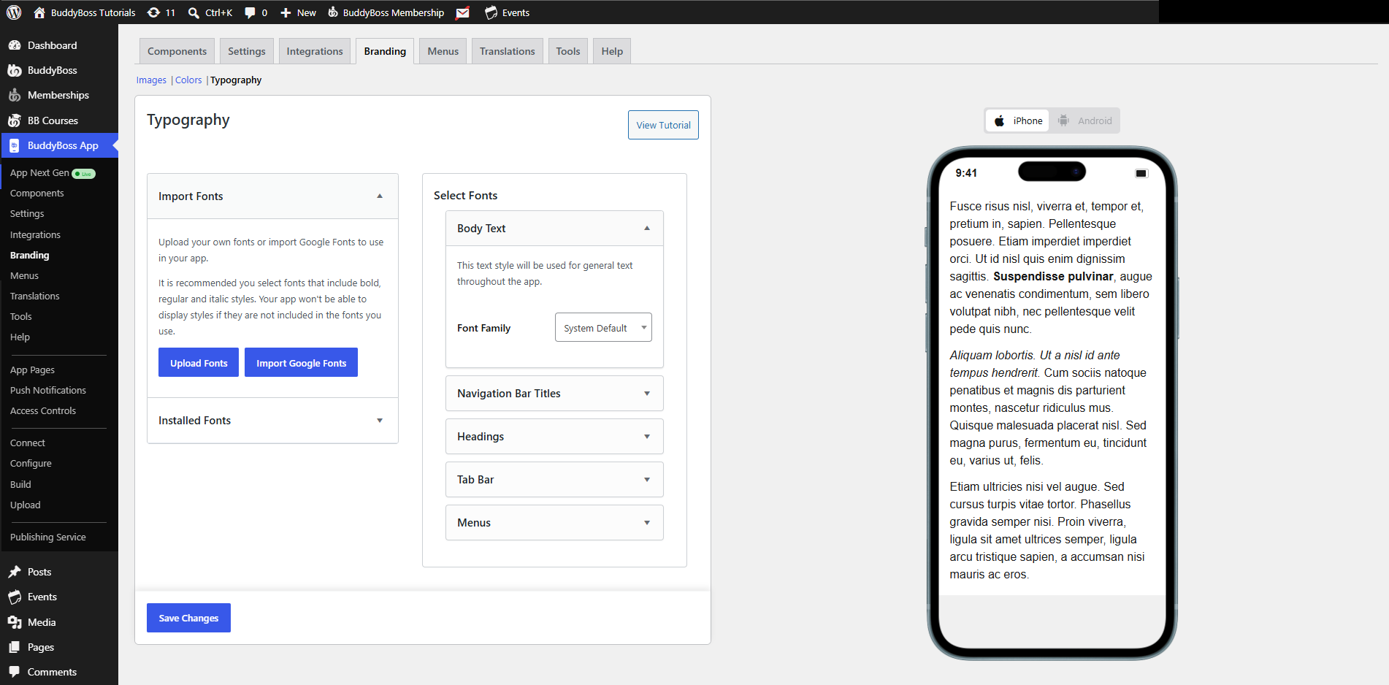The image size is (1389, 685).
Task: Switch to the Settings tab
Action: pyautogui.click(x=247, y=51)
